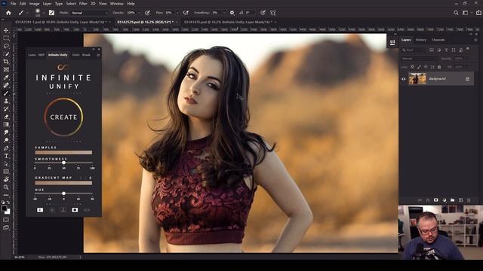Screen dimensions: 483x271
Task: Click the Gradient Map color bar
Action: pyautogui.click(x=63, y=183)
